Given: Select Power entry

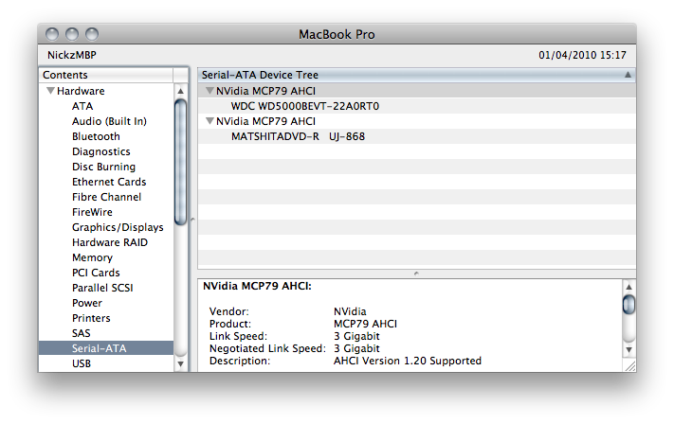Looking at the screenshot, I should [x=87, y=303].
